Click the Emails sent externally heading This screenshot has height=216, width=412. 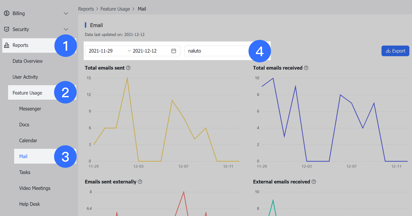pos(111,182)
